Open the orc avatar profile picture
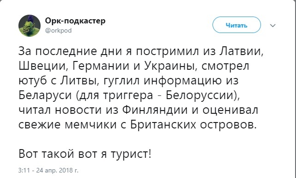This screenshot has height=178, width=296. [x=30, y=26]
